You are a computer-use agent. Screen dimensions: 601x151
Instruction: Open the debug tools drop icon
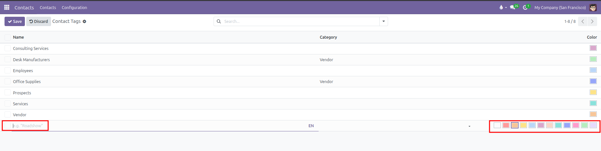tap(501, 7)
